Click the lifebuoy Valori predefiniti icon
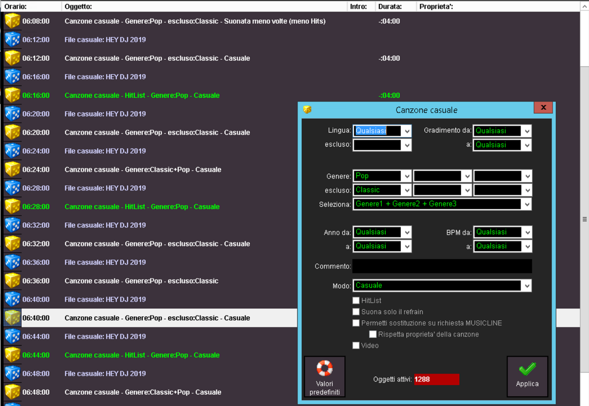The image size is (589, 406). click(324, 368)
